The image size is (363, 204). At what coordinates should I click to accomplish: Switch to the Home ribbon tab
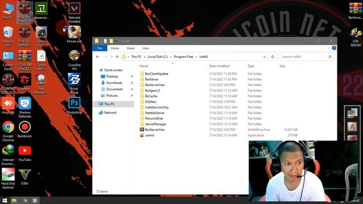click(115, 48)
